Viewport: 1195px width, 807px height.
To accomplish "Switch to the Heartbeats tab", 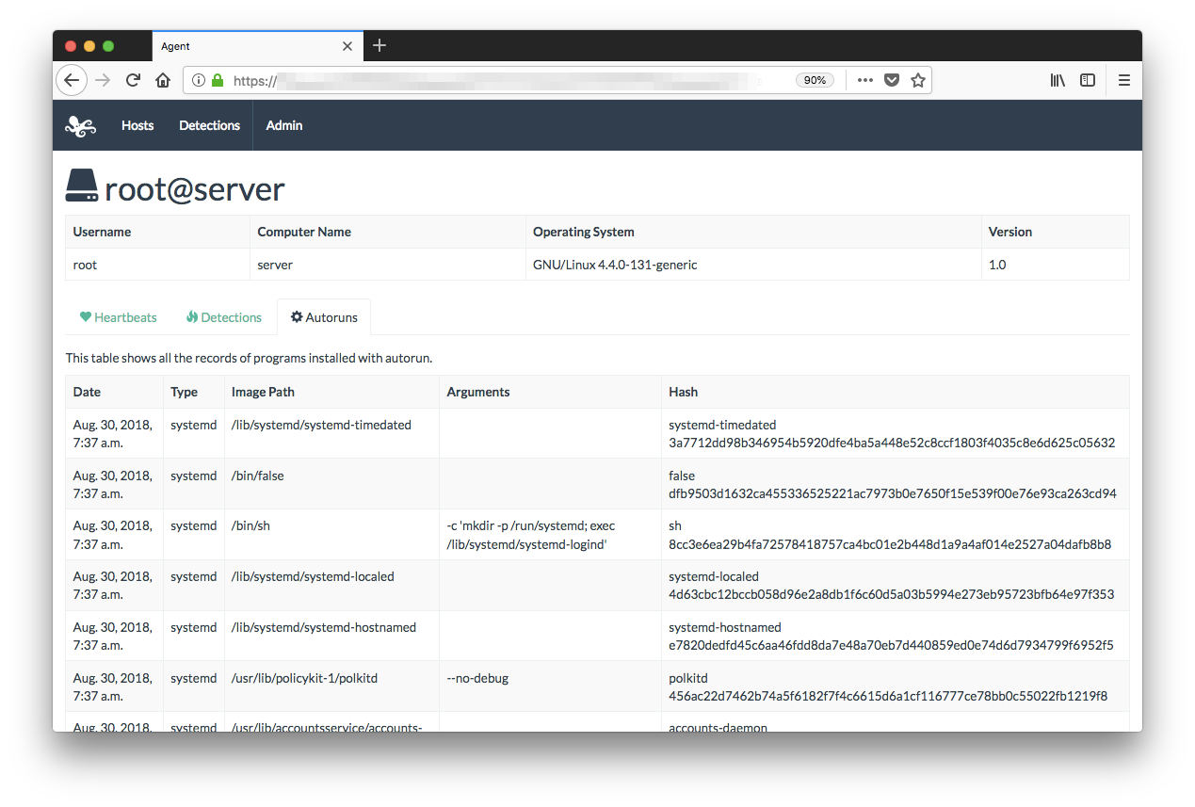I will [118, 317].
